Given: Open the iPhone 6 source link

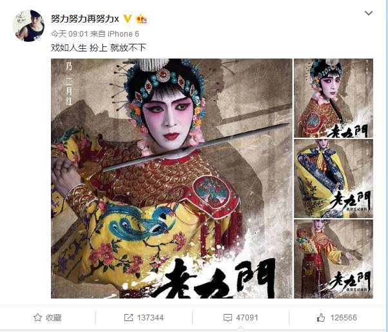Looking at the screenshot, I should coord(123,34).
